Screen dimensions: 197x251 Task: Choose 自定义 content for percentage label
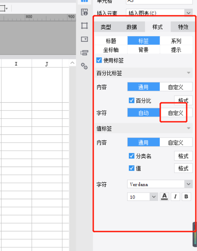click(x=176, y=87)
